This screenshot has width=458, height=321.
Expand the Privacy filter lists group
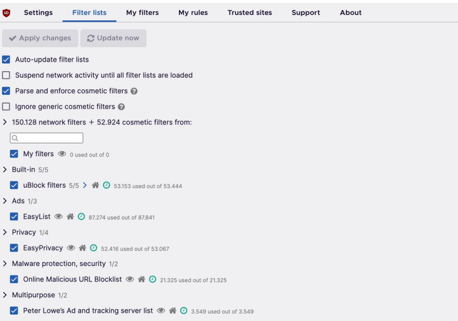coord(5,232)
